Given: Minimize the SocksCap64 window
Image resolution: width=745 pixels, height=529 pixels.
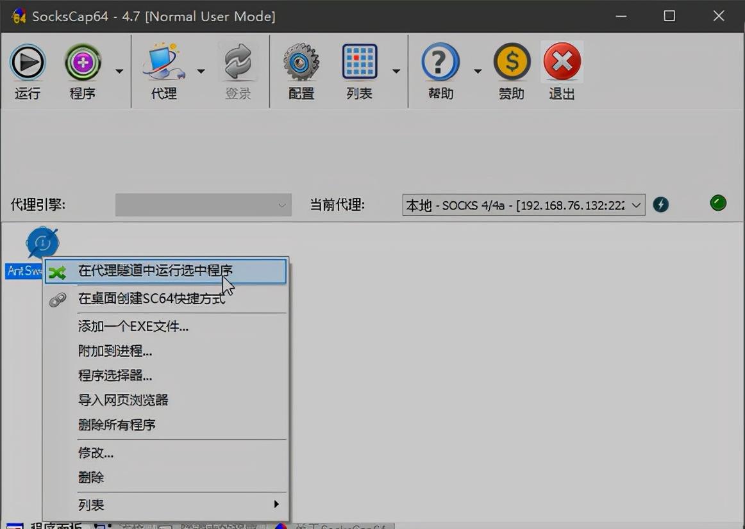Looking at the screenshot, I should click(621, 16).
